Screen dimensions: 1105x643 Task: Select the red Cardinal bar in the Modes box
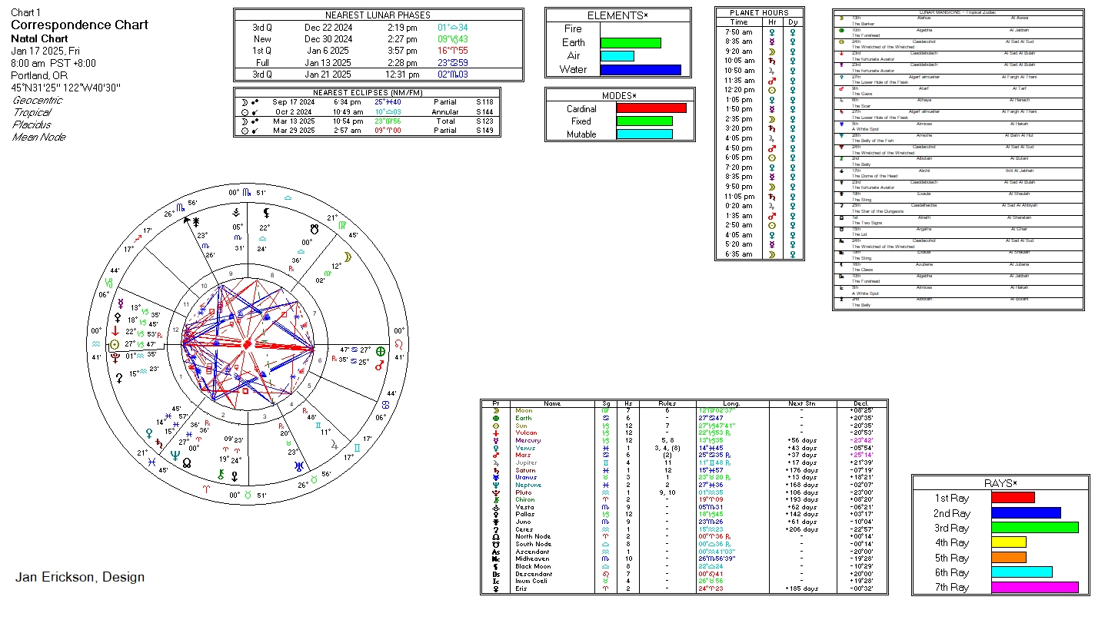(651, 109)
